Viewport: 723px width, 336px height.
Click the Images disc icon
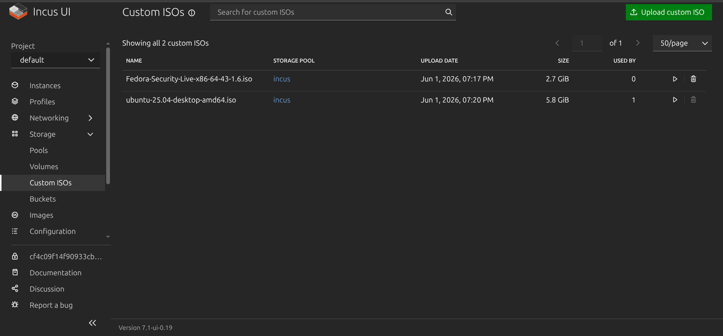coord(15,215)
